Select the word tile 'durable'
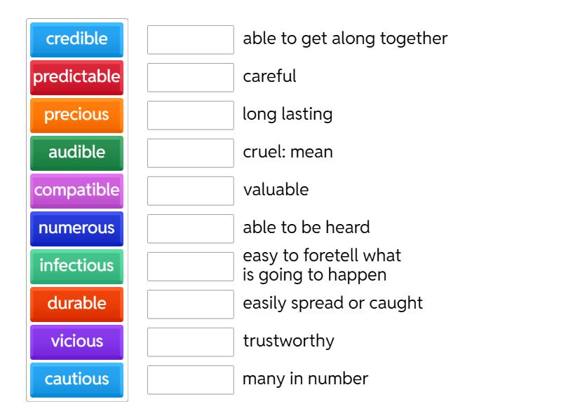The image size is (561, 420). click(76, 304)
